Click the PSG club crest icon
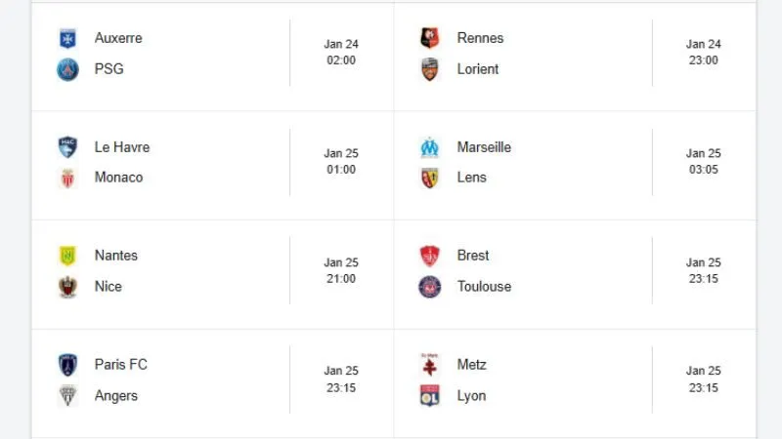 tap(67, 69)
